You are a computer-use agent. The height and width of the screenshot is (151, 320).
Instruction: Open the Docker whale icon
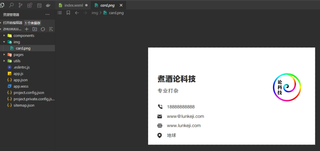(48, 5)
